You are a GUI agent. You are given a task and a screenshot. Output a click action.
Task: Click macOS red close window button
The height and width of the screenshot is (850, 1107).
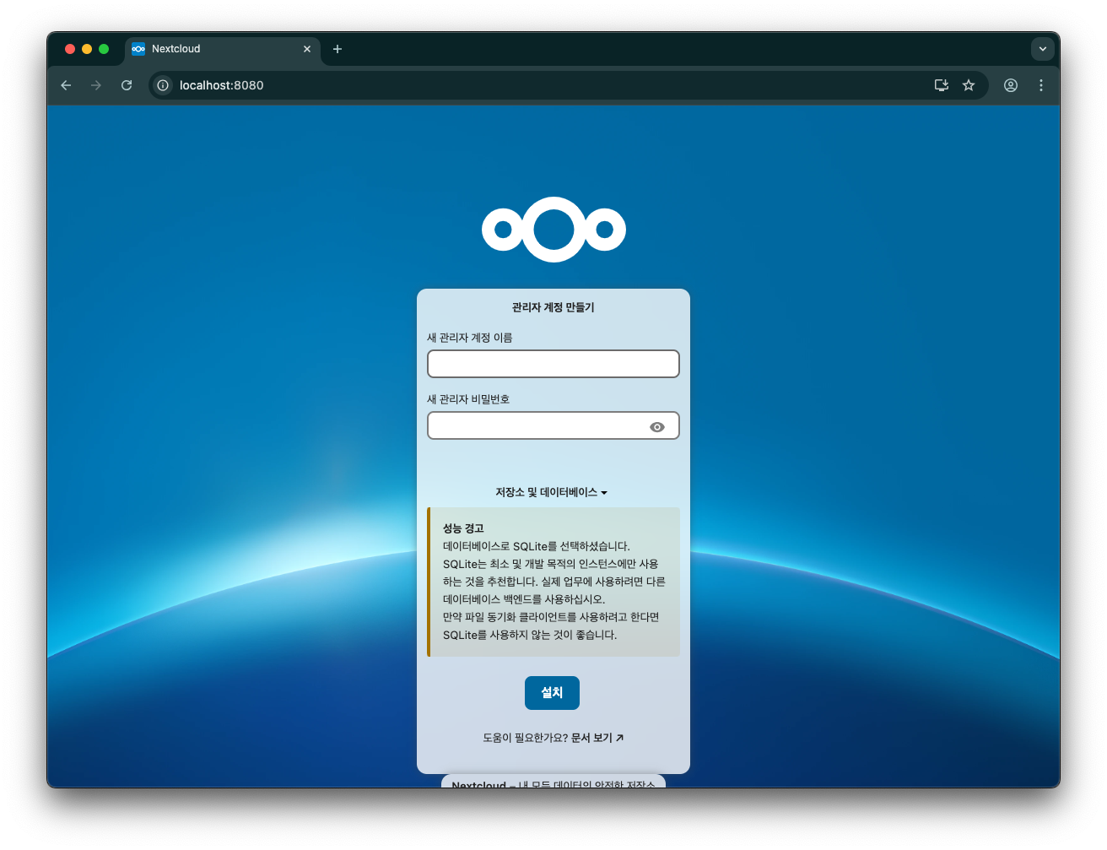[70, 49]
